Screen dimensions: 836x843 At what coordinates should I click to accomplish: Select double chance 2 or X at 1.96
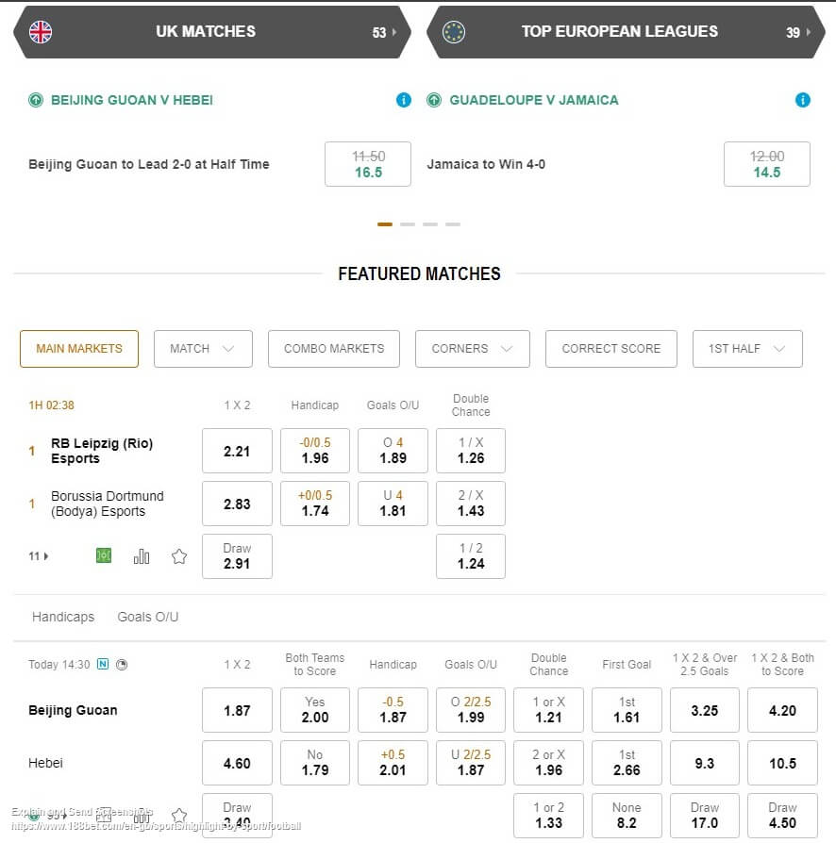pos(549,763)
